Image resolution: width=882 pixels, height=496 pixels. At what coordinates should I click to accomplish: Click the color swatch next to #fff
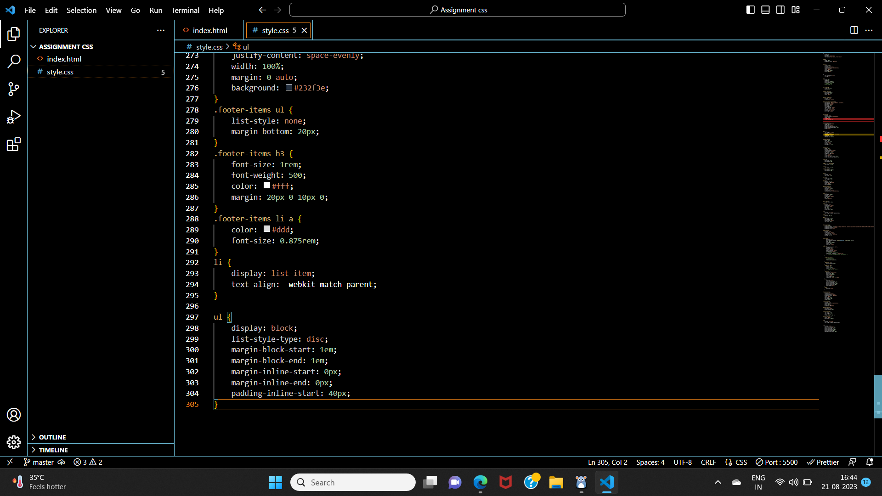click(x=266, y=185)
